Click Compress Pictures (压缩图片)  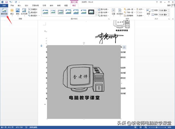33,9
